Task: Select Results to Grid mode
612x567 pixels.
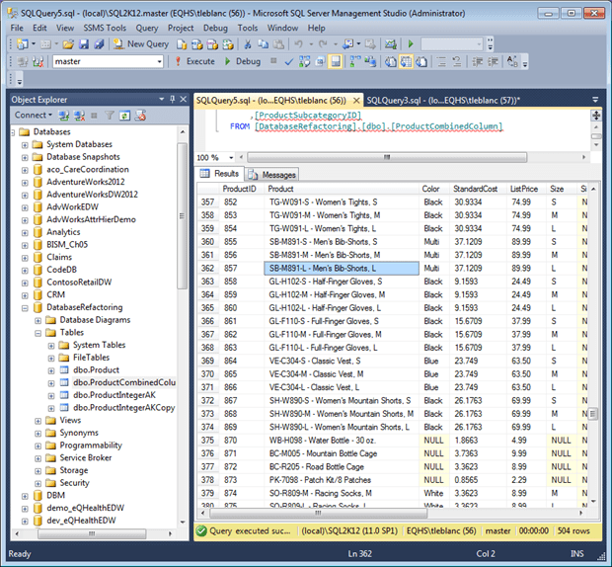Action: pyautogui.click(x=407, y=61)
